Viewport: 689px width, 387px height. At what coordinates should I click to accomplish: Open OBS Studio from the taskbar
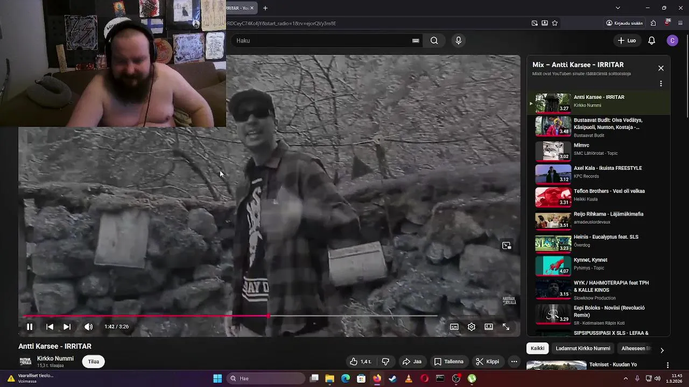click(456, 378)
